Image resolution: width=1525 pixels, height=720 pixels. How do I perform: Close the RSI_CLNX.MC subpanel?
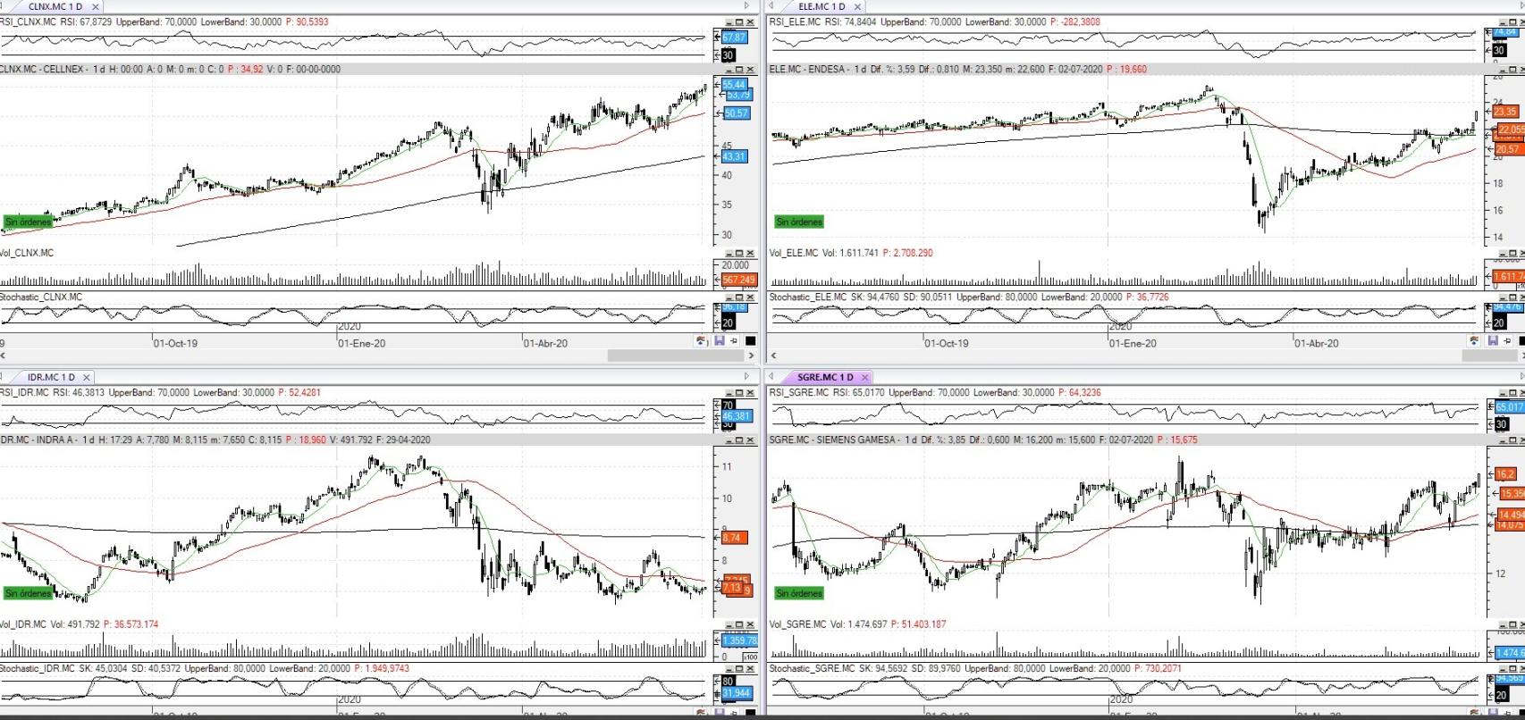click(751, 22)
